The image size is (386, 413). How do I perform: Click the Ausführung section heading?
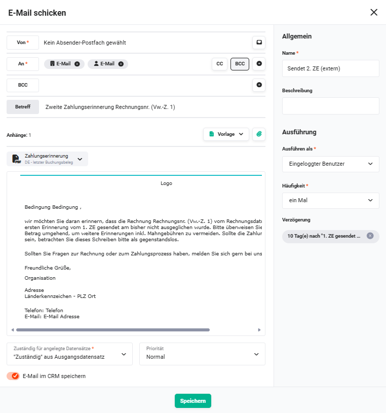(x=299, y=132)
